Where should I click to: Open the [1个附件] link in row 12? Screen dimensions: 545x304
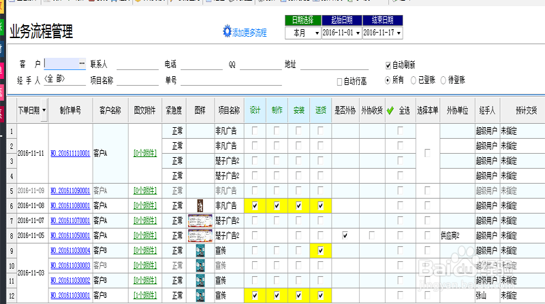(145, 295)
